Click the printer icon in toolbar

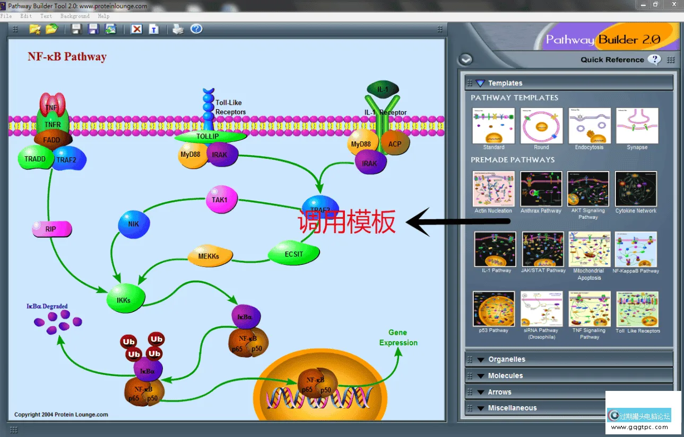pos(178,29)
